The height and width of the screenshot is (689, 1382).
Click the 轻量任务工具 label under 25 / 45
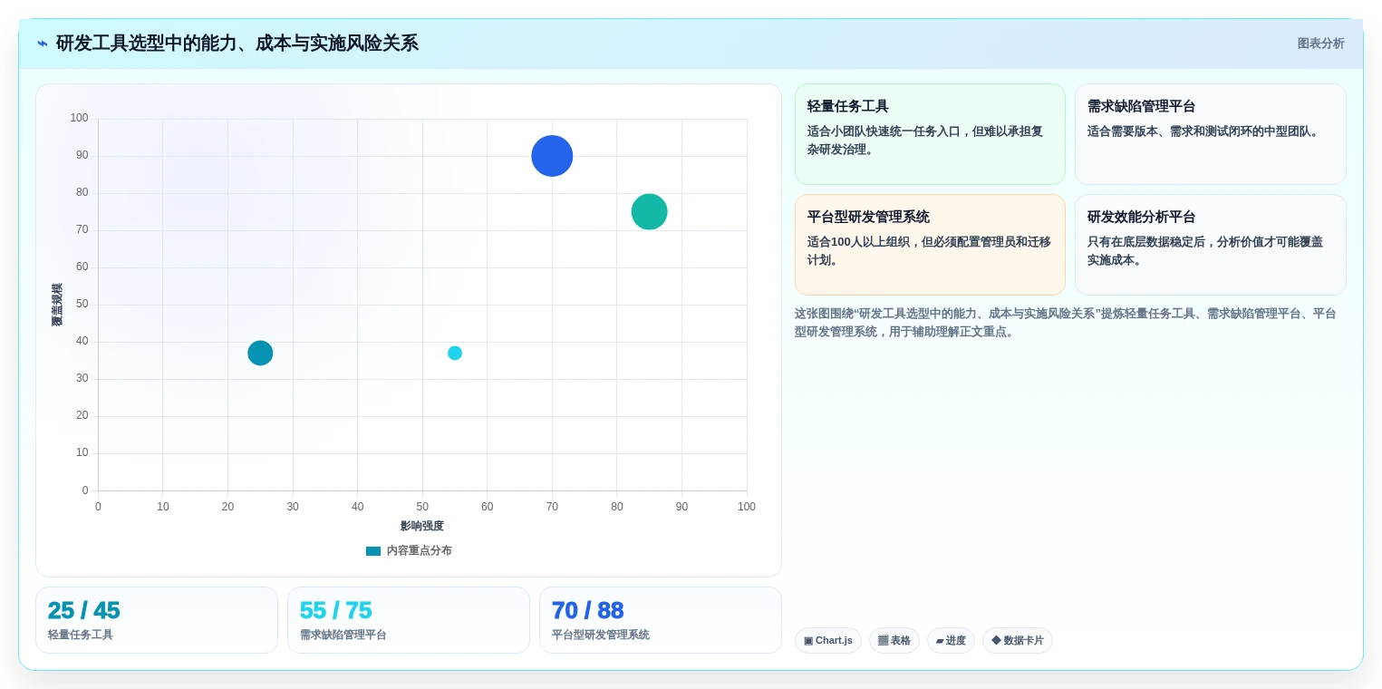point(81,636)
